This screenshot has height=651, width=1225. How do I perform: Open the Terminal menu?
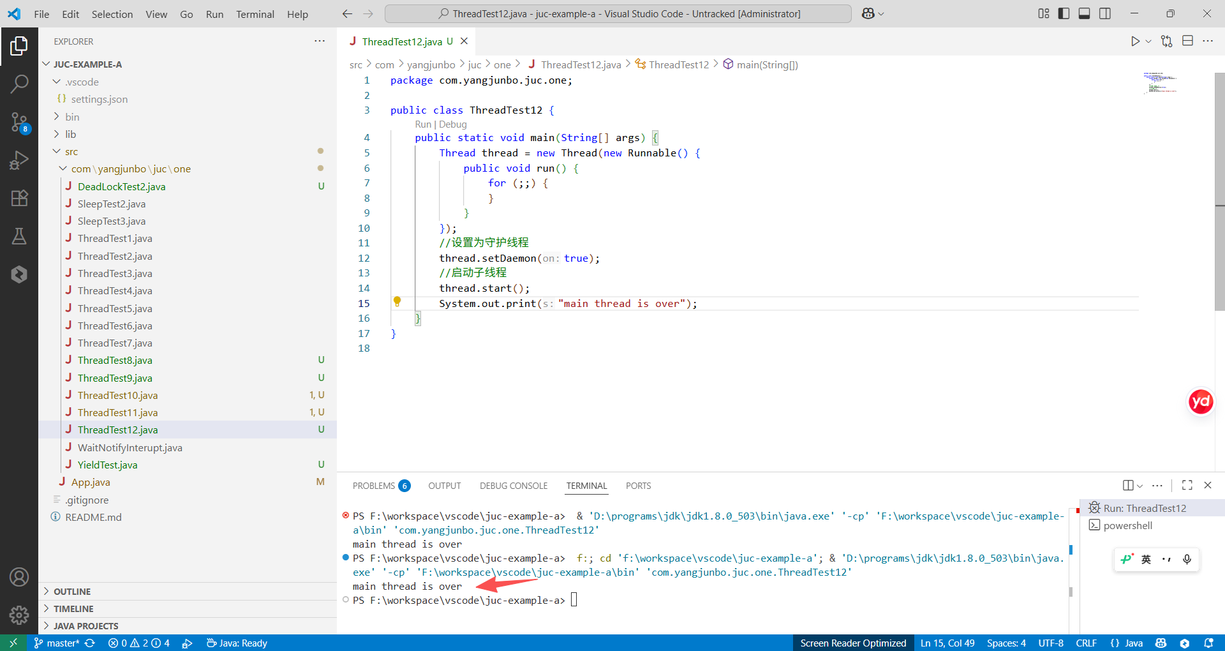[255, 14]
